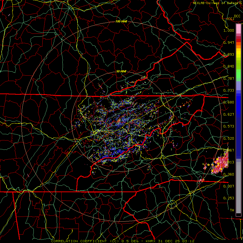Screen dimensions: 243x243
Task: Click the 0.947 scale value
Action: (229, 42)
